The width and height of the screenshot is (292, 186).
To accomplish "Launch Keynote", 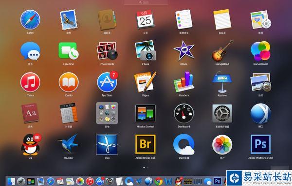I will coord(222,82).
